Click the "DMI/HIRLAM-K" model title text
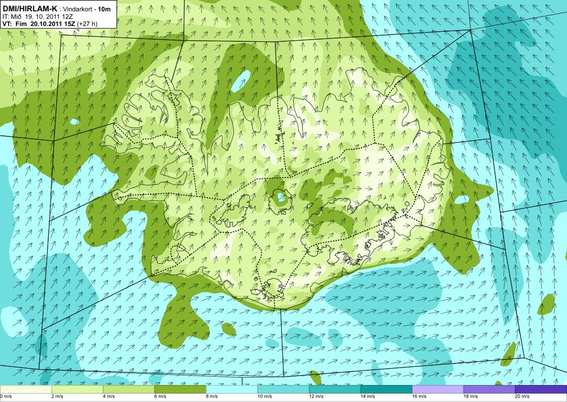Image resolution: width=567 pixels, height=402 pixels. (29, 8)
